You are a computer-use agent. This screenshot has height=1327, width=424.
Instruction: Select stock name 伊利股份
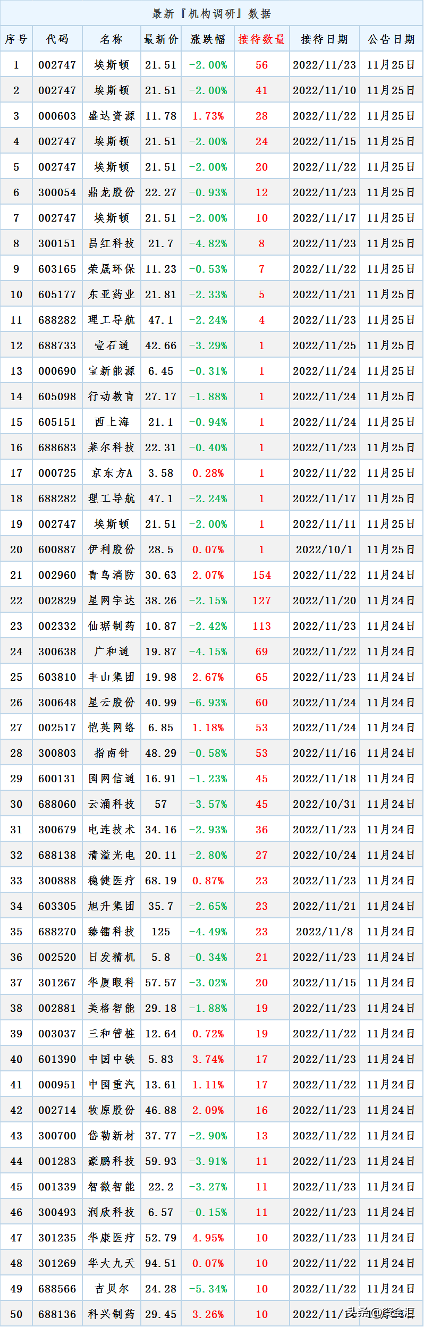click(112, 550)
